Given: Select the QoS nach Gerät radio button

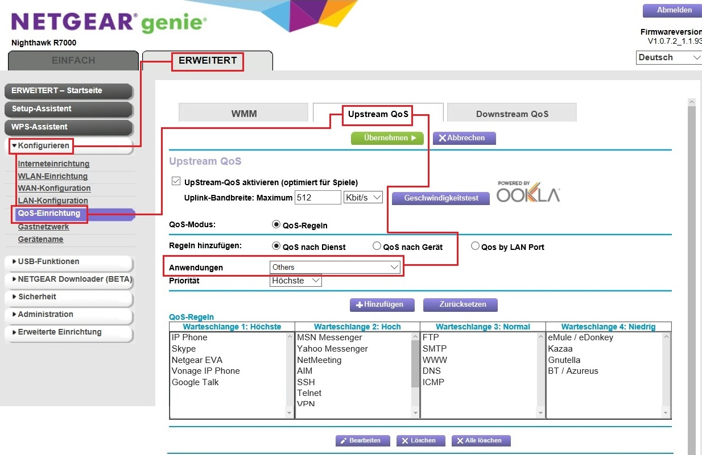Looking at the screenshot, I should (377, 247).
